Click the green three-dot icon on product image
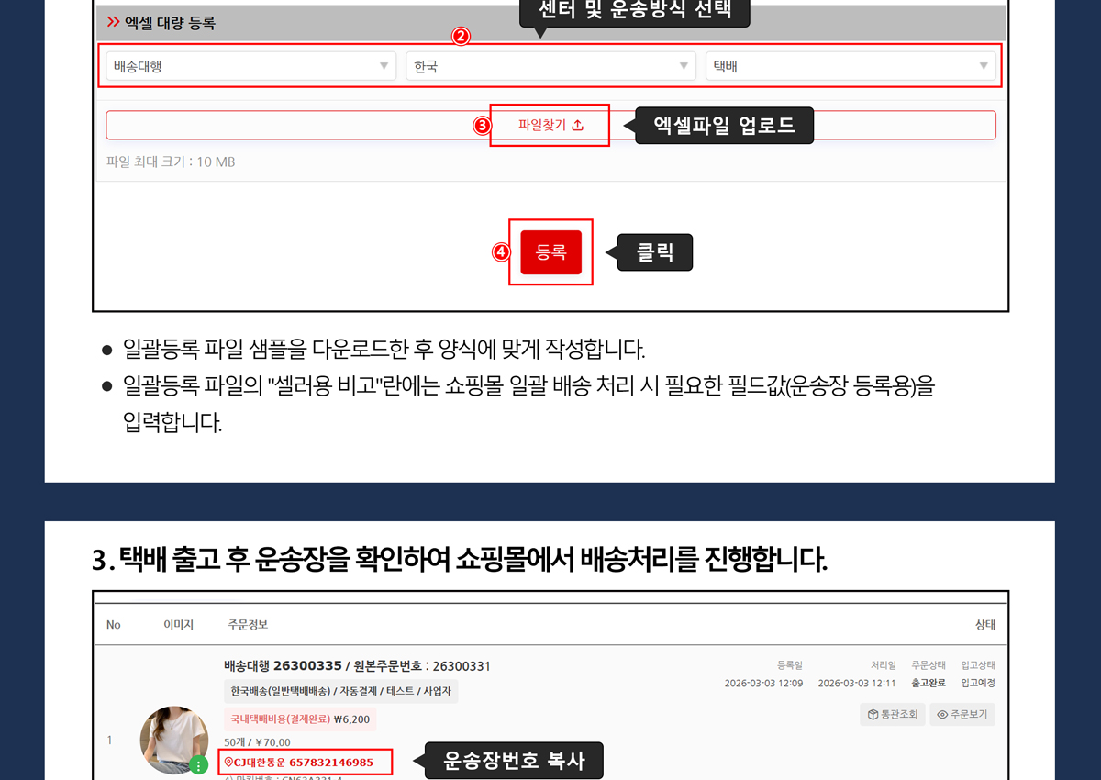1101x780 pixels. (198, 765)
